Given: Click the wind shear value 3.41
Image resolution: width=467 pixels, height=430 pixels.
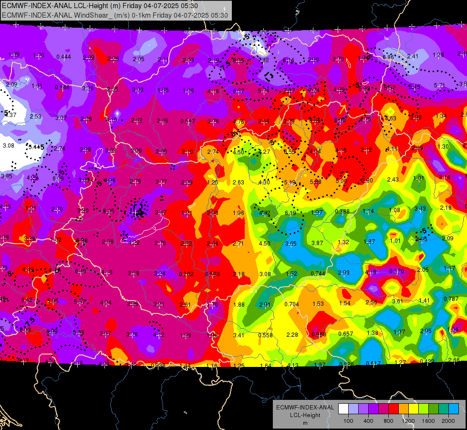Looking at the screenshot, I should 239,335.
